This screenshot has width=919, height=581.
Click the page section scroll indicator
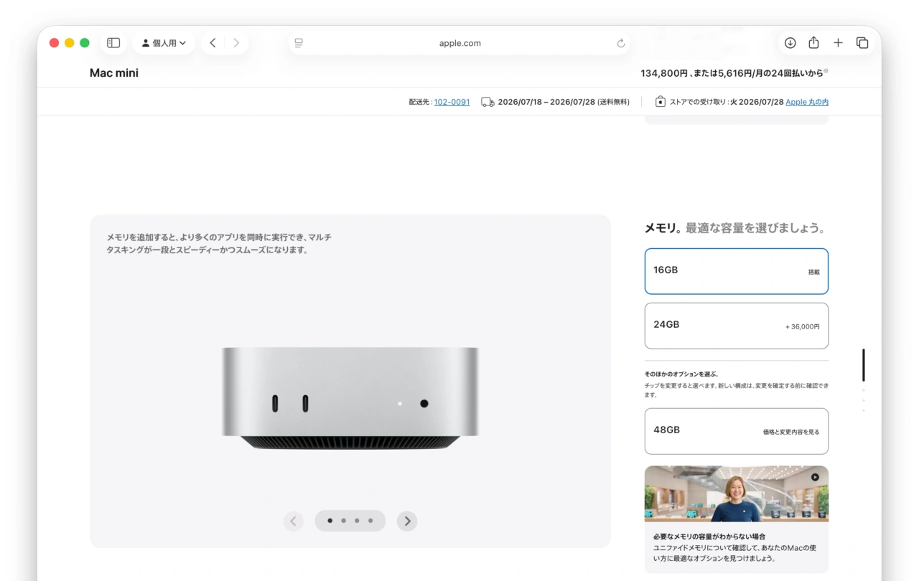pyautogui.click(x=864, y=365)
